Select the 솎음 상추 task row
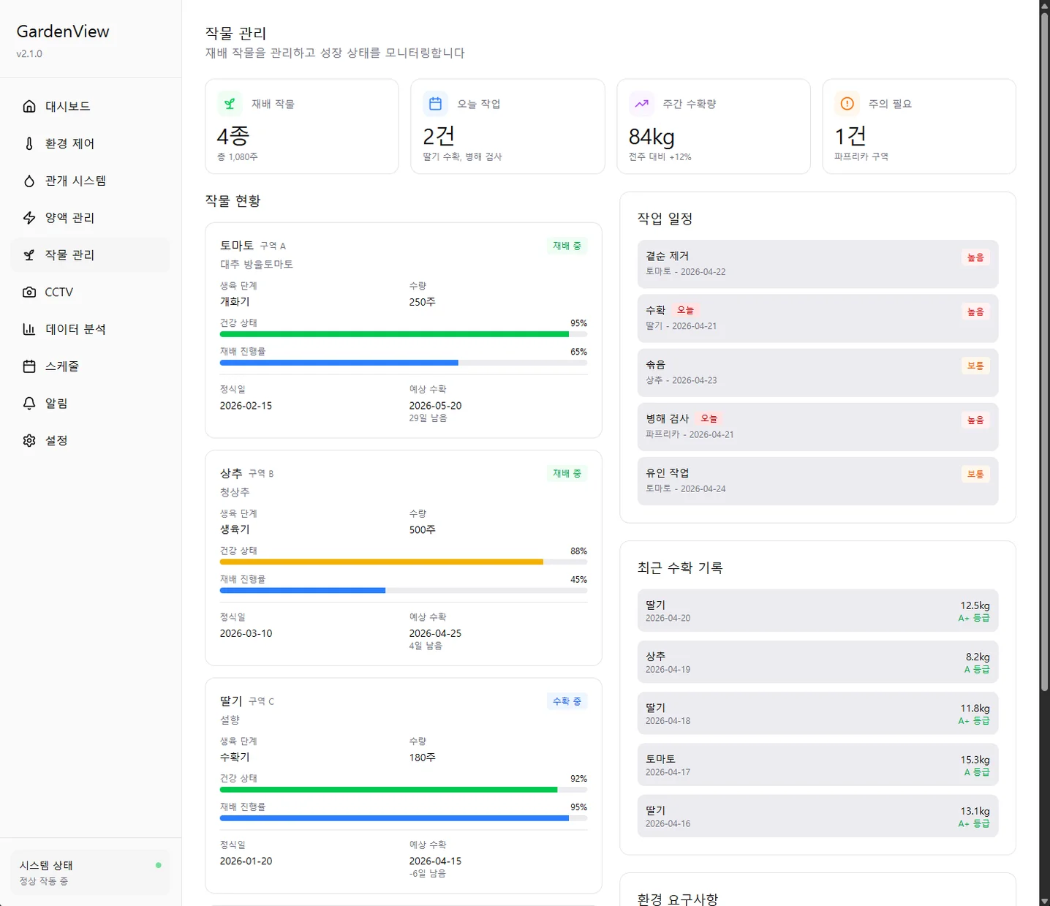The height and width of the screenshot is (906, 1050). tap(817, 372)
